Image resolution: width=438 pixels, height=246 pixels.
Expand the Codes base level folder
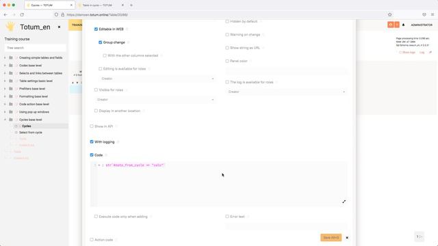[x=5, y=66]
